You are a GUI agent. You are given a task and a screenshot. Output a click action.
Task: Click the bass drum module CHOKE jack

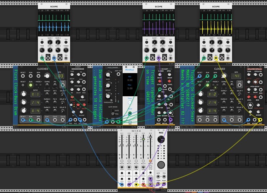tap(85, 120)
